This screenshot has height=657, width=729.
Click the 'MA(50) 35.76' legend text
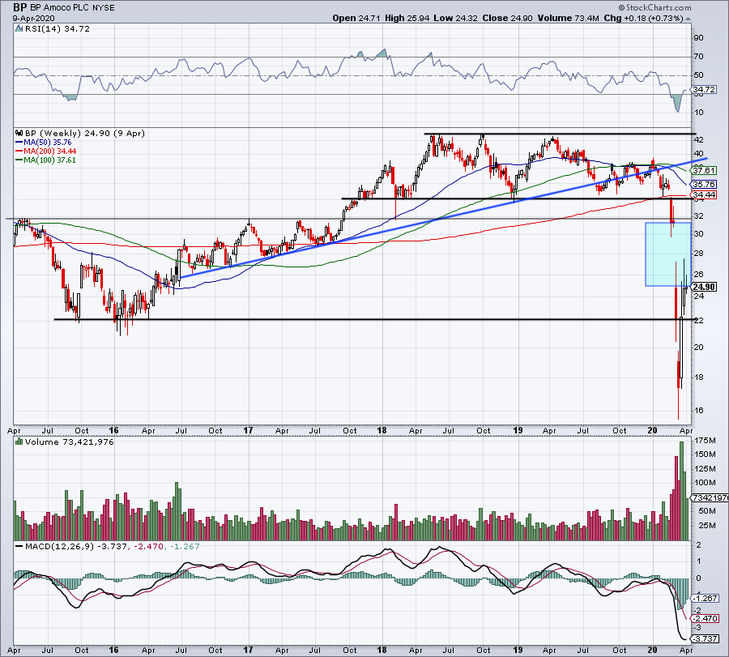[x=48, y=143]
